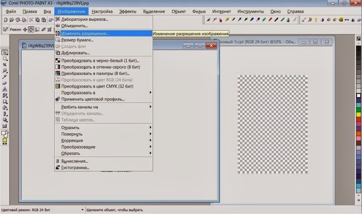Click the Print icon in toolbar
The image size is (362, 214).
coord(24,20)
